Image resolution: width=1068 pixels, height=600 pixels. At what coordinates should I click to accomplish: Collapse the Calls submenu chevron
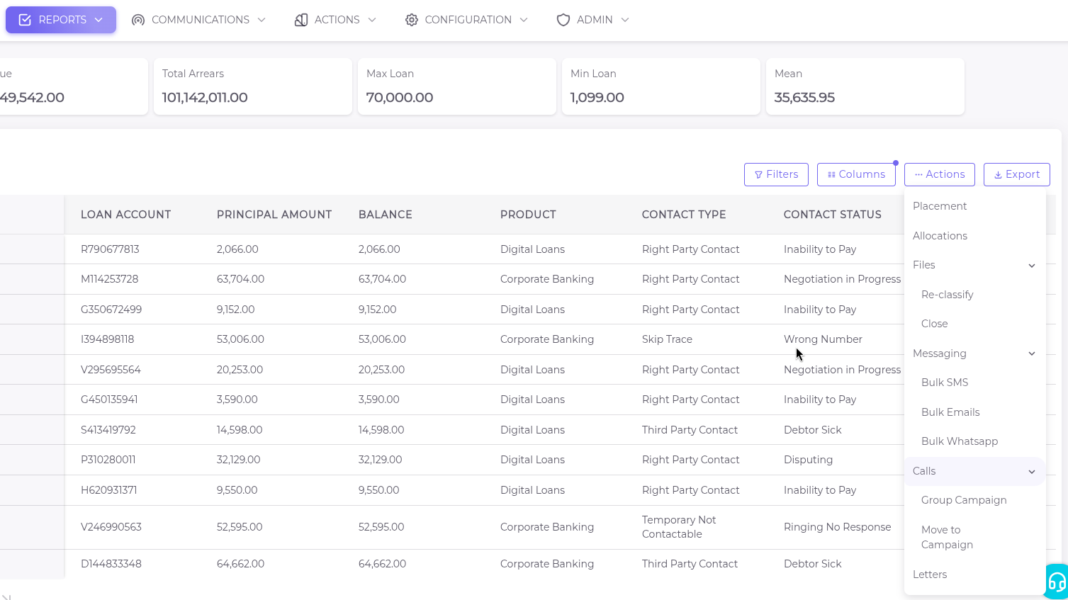pyautogui.click(x=1032, y=472)
